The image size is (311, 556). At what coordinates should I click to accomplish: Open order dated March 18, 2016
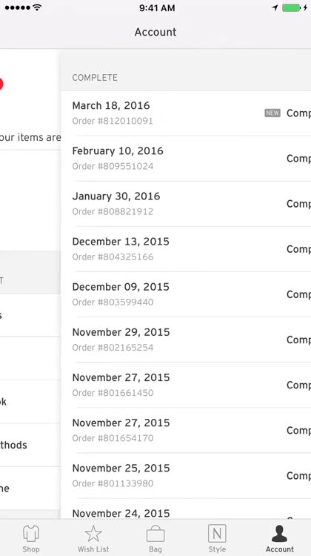tap(186, 113)
